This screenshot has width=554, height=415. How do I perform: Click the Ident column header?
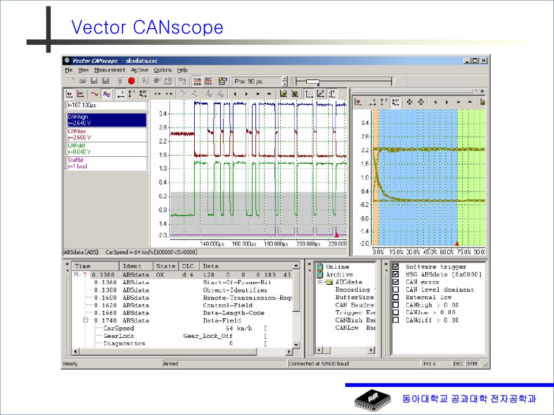pyautogui.click(x=136, y=266)
